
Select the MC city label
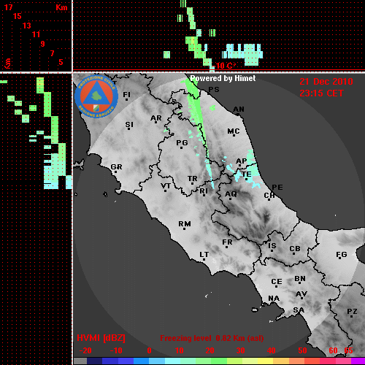point(234,131)
